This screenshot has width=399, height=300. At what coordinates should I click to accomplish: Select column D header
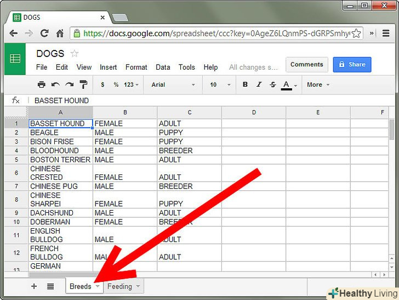254,112
